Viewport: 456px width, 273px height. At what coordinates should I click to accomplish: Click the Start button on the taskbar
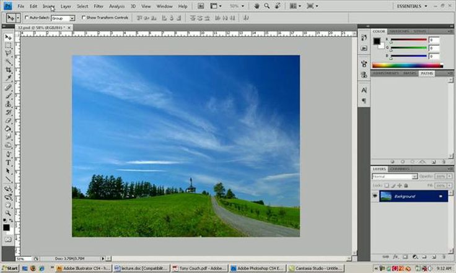(x=11, y=268)
